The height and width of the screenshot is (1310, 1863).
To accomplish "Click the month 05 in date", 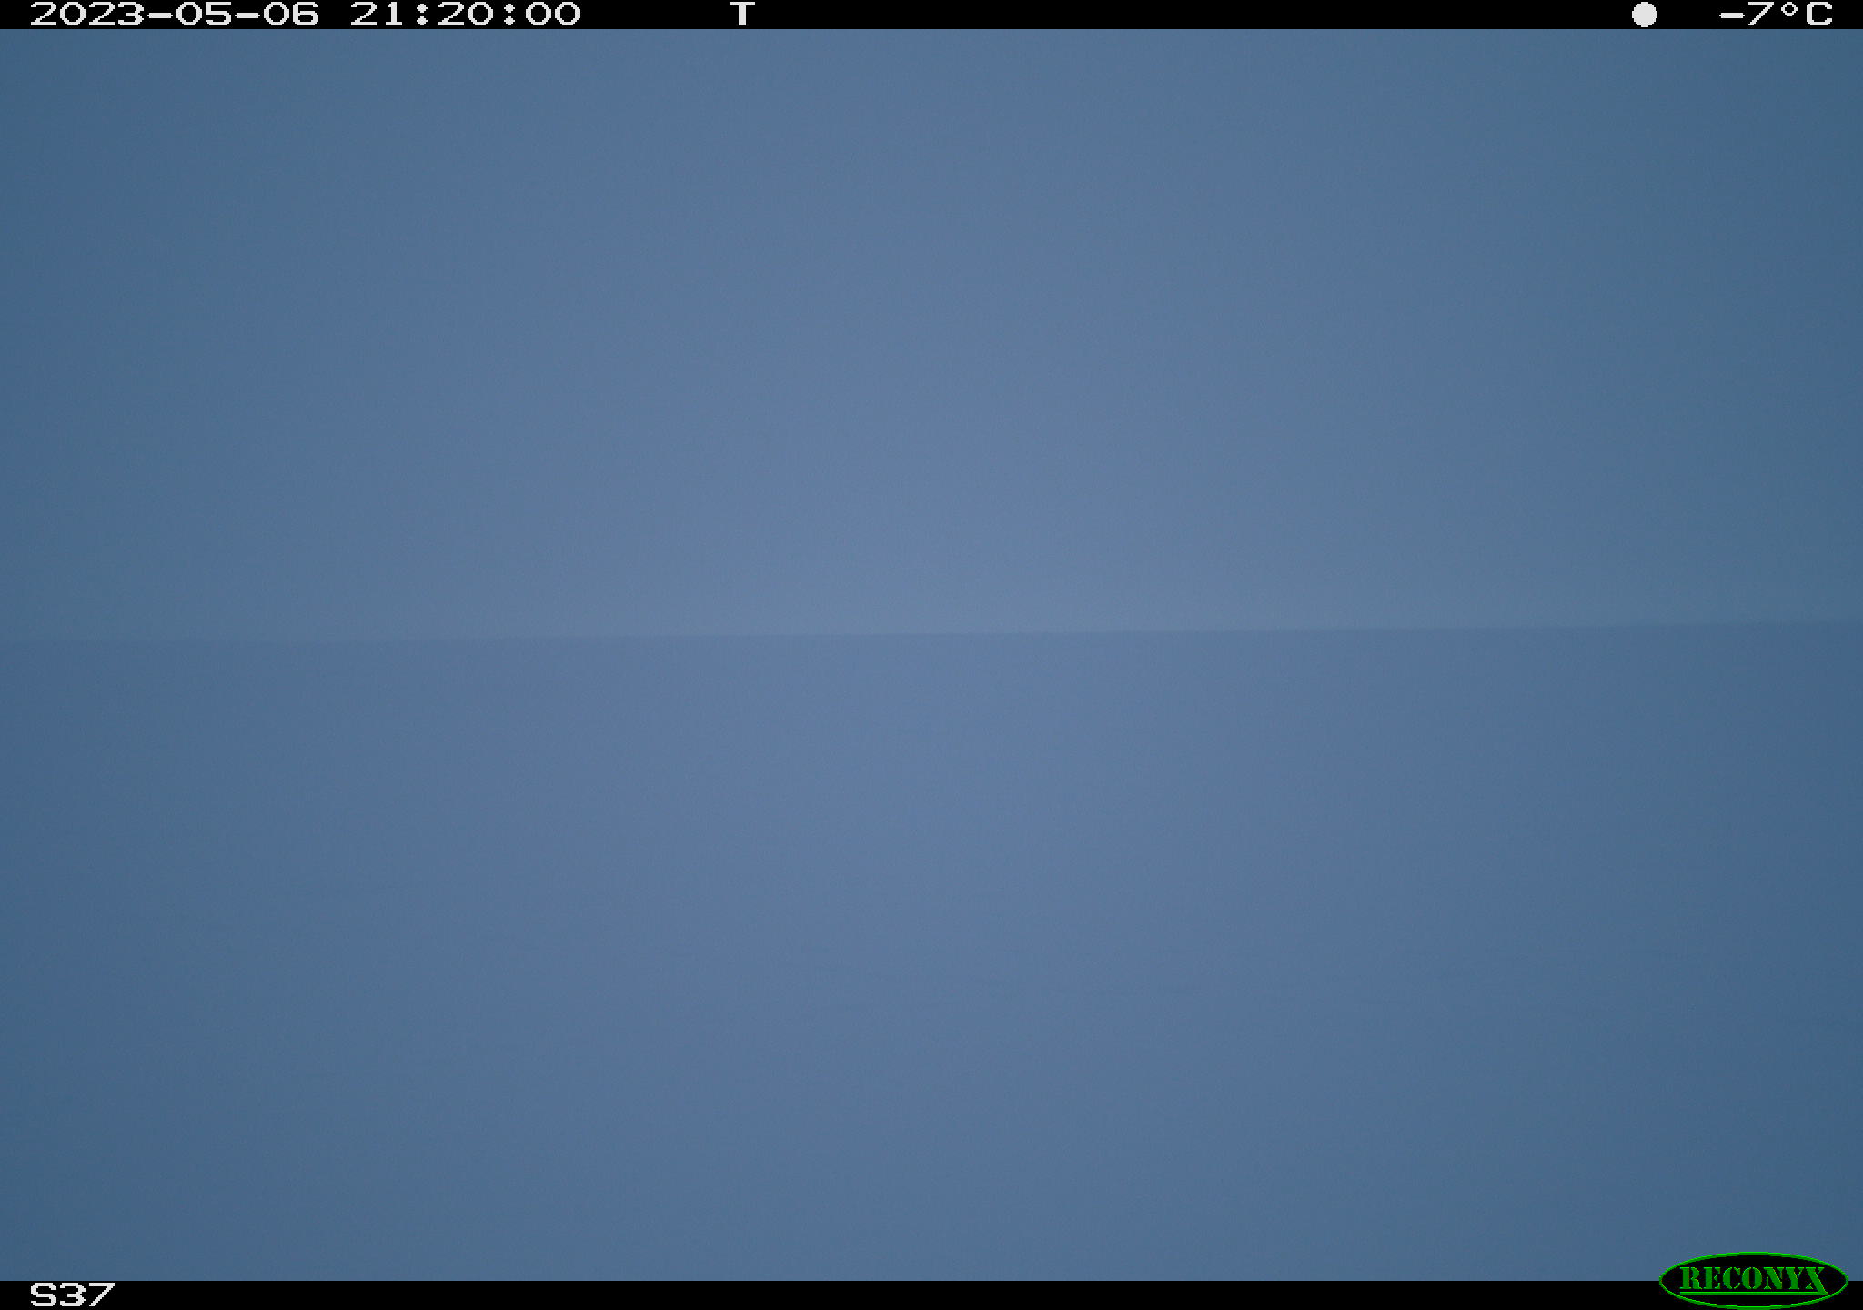I will (x=204, y=15).
